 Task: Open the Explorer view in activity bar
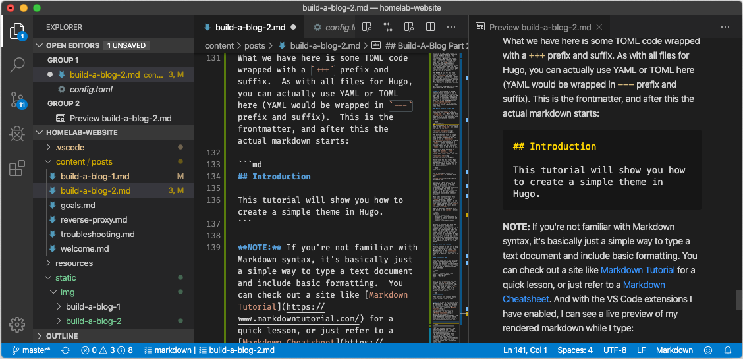[17, 31]
